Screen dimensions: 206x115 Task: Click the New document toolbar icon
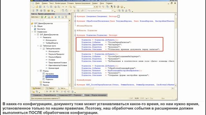(x=33, y=7)
